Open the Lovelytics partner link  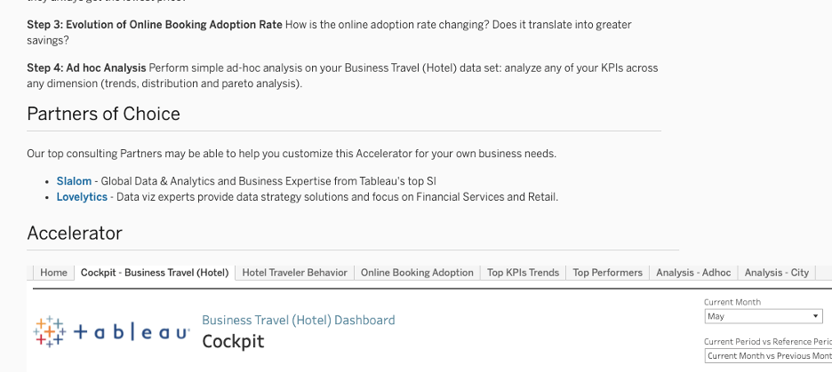tap(82, 197)
